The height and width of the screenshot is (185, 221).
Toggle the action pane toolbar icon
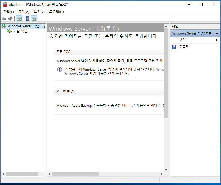click(34, 19)
